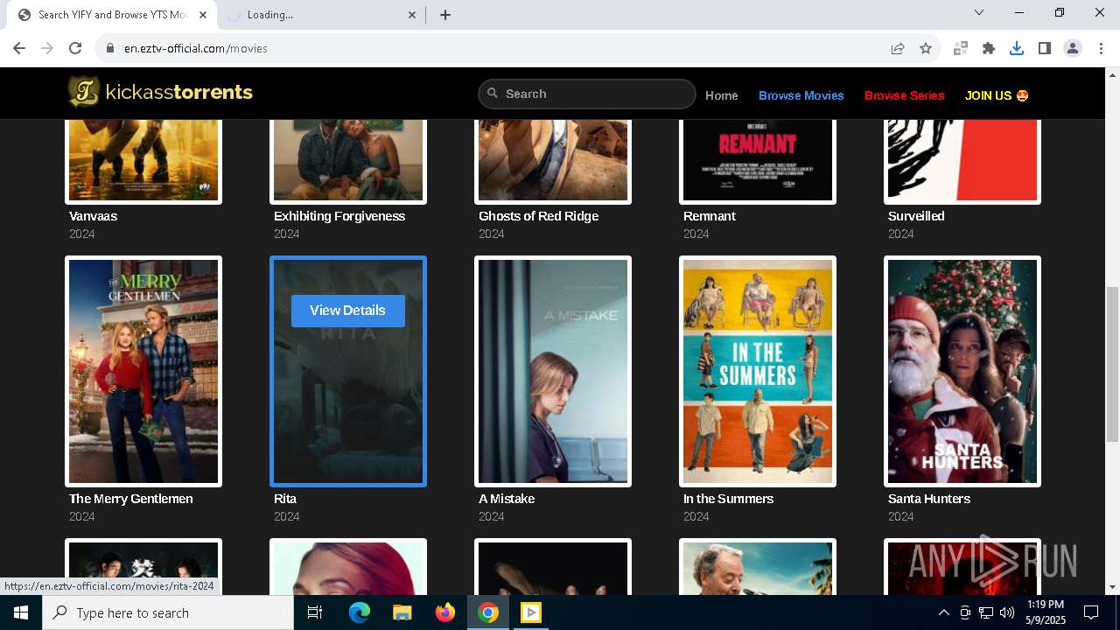The height and width of the screenshot is (630, 1120).
Task: Open the Browse Series menu link
Action: 904,95
